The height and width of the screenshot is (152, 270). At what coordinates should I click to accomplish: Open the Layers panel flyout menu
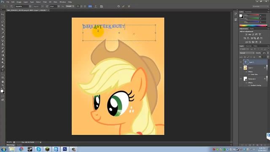coord(268,46)
